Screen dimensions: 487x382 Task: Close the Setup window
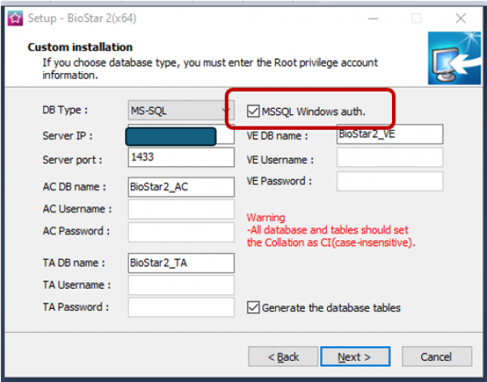tap(459, 17)
